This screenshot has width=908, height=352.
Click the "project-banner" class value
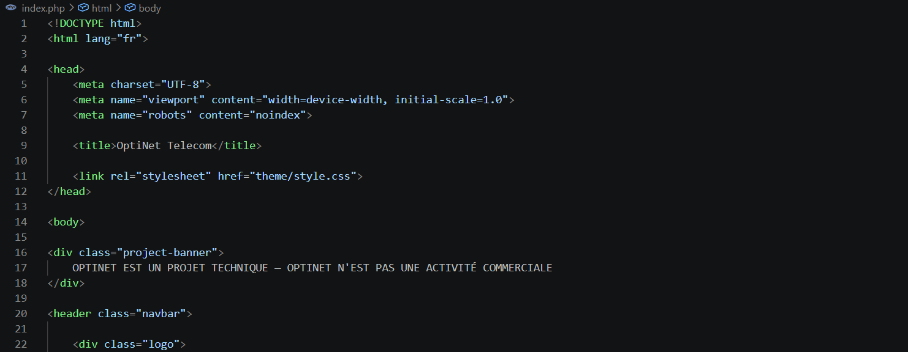[x=167, y=252]
